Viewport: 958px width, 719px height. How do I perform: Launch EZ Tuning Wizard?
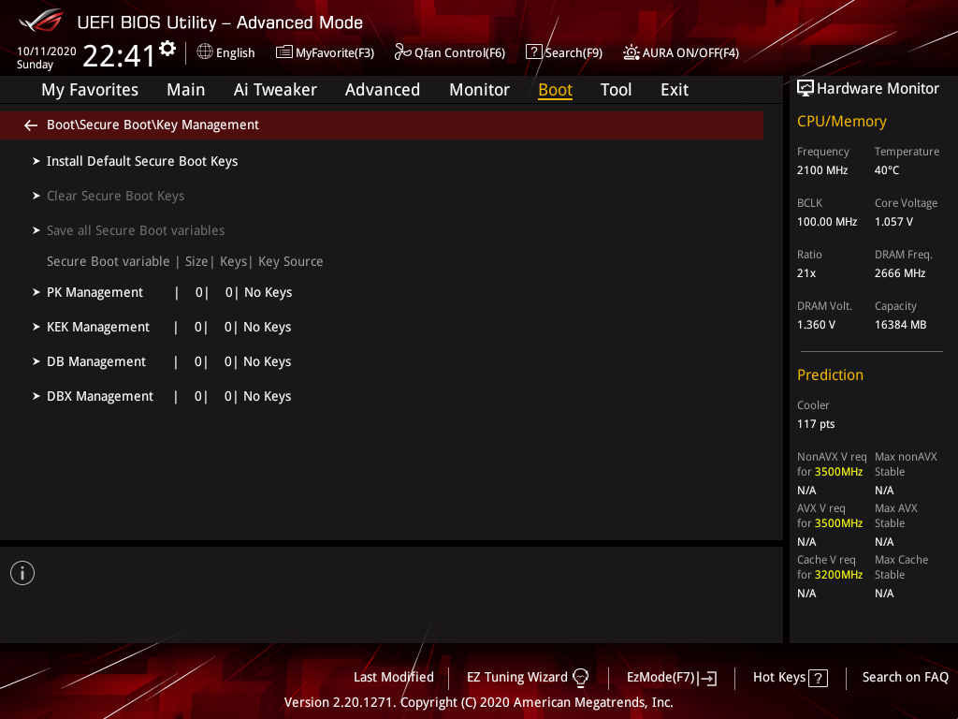[x=516, y=678]
